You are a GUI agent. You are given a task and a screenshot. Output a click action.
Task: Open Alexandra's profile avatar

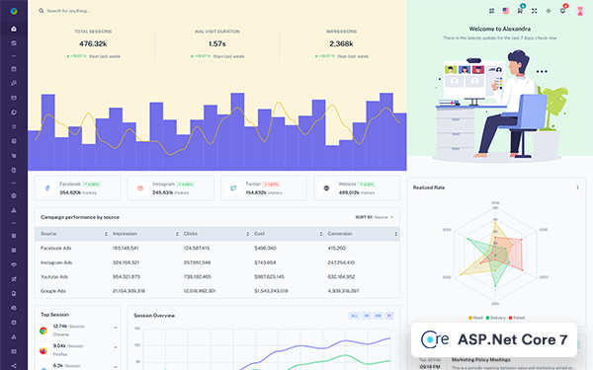[x=580, y=11]
